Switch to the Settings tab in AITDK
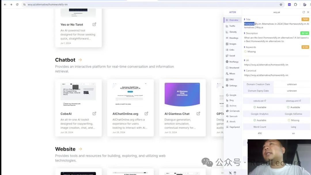This screenshot has width=311, height=175. pyautogui.click(x=233, y=85)
